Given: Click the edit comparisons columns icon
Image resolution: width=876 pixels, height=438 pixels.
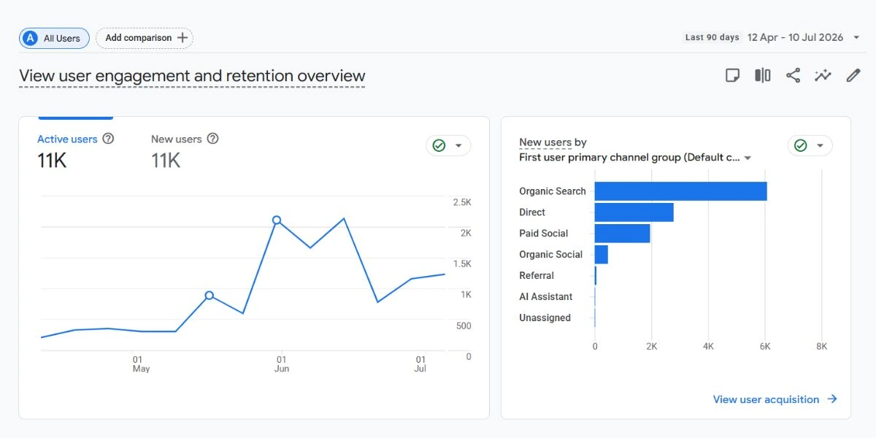Looking at the screenshot, I should pos(763,75).
